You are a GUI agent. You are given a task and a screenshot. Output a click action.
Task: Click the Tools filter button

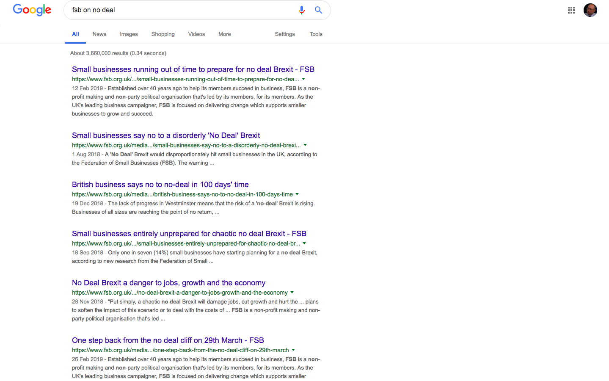(x=316, y=34)
